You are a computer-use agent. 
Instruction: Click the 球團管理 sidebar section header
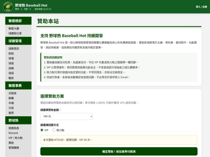click(x=18, y=41)
